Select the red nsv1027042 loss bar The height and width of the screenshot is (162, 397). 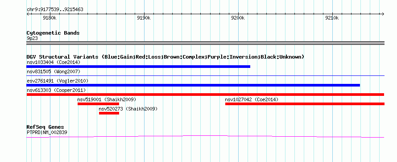[x=305, y=104]
